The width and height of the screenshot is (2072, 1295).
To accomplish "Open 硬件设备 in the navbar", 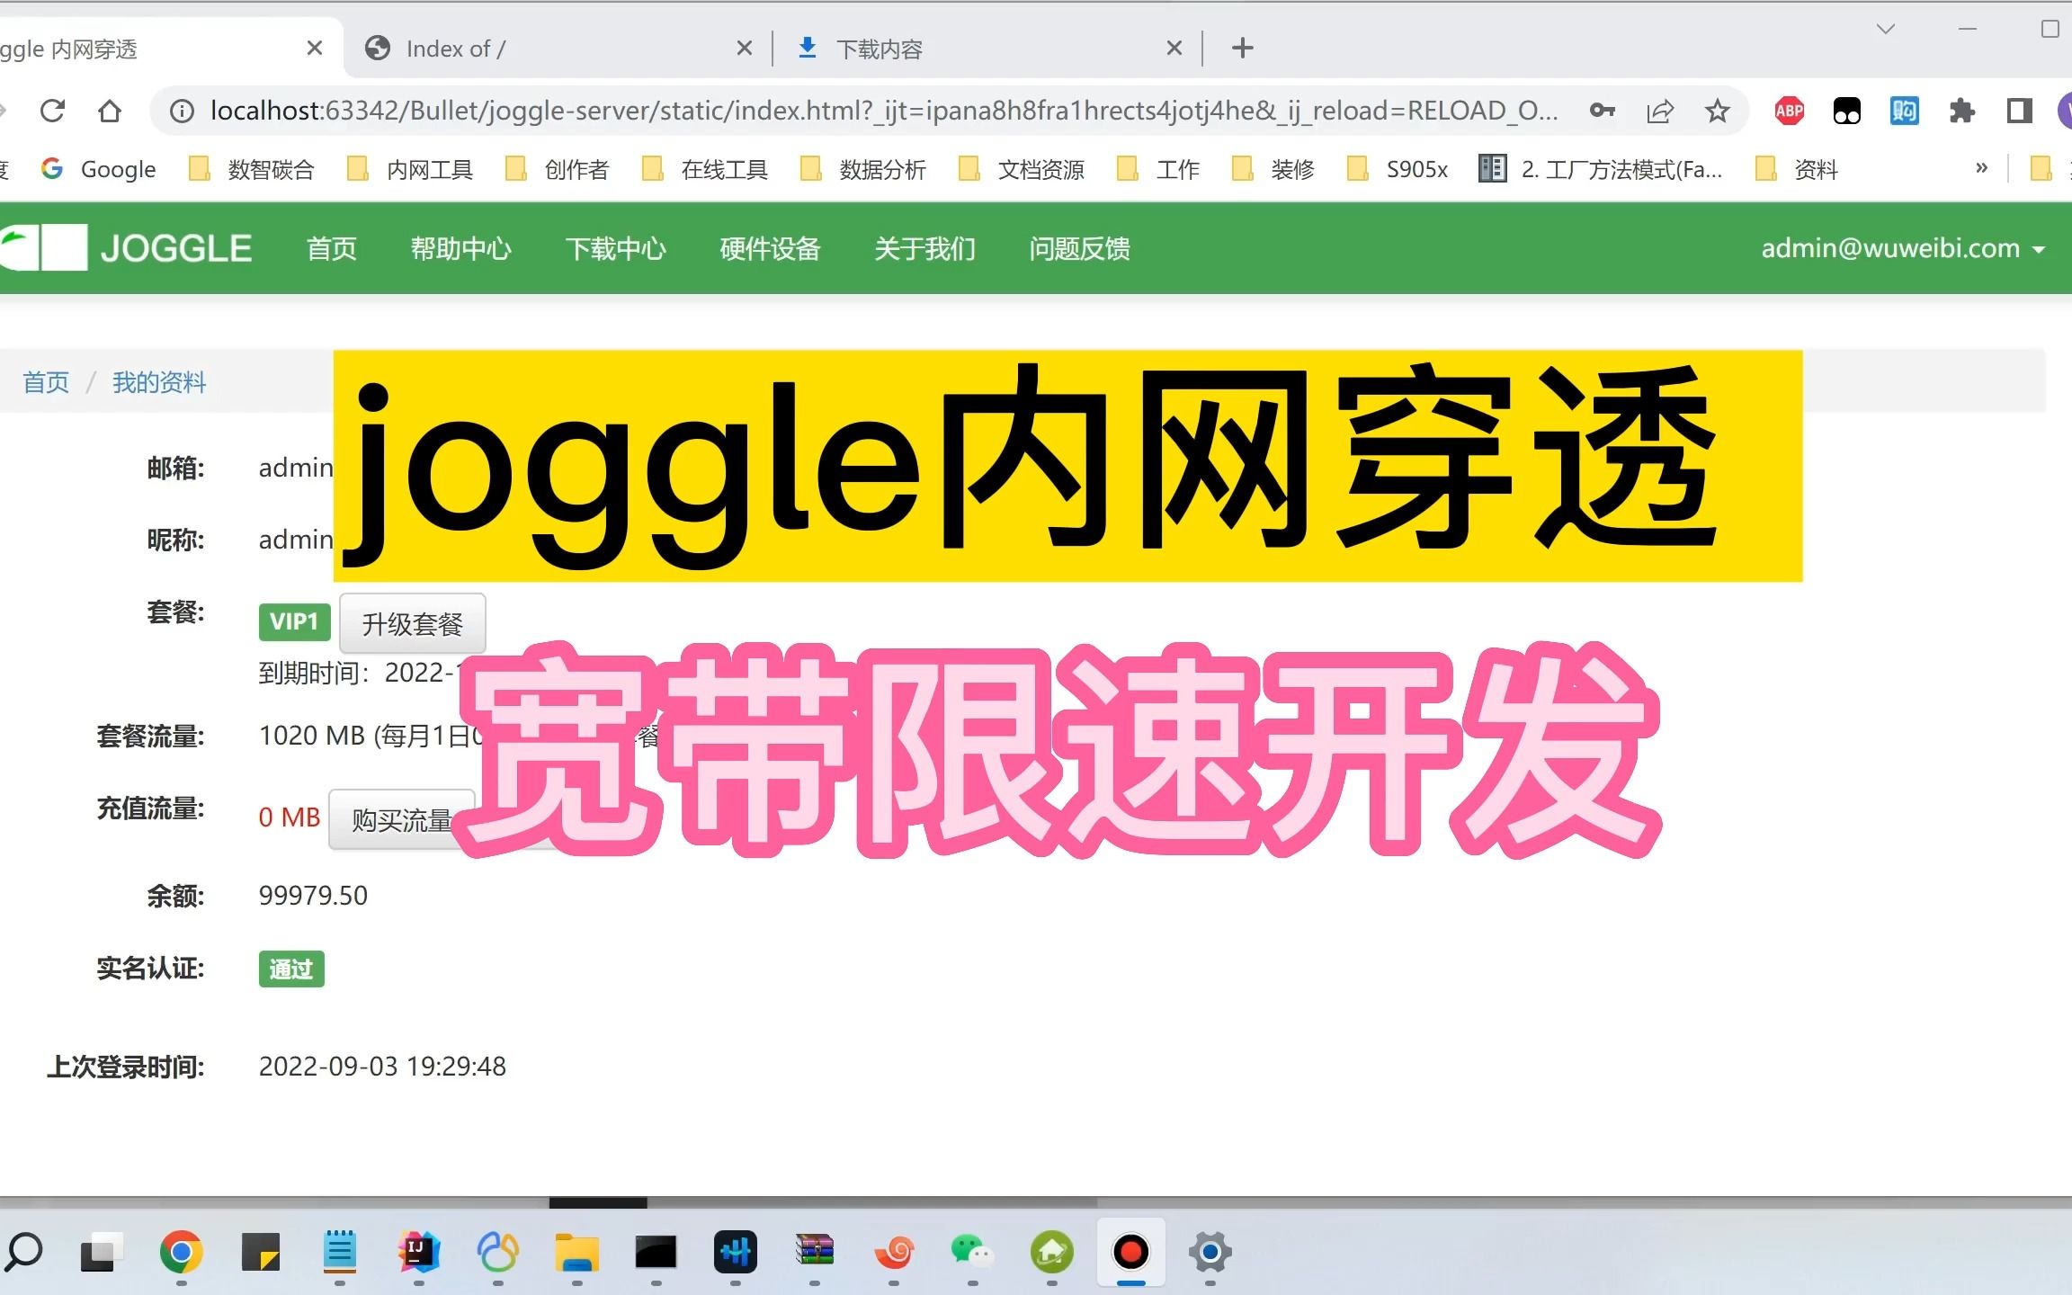I will [x=771, y=248].
